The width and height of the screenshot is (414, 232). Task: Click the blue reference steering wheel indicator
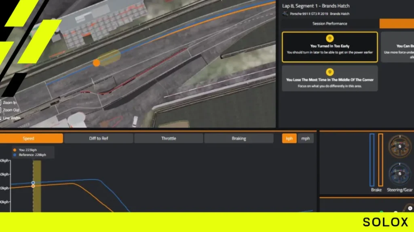click(x=399, y=174)
